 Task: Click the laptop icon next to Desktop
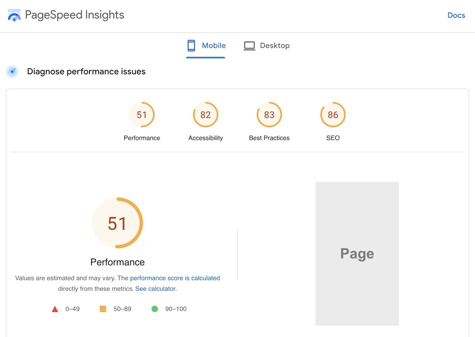[250, 45]
